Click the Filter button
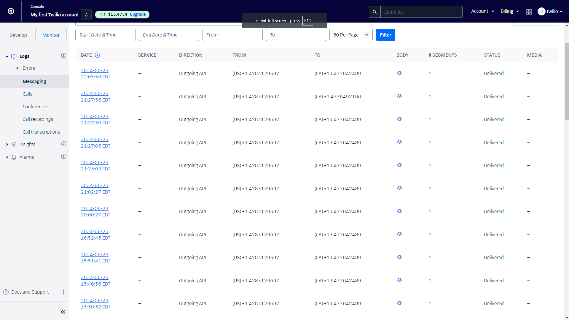The width and height of the screenshot is (569, 320). click(x=385, y=35)
